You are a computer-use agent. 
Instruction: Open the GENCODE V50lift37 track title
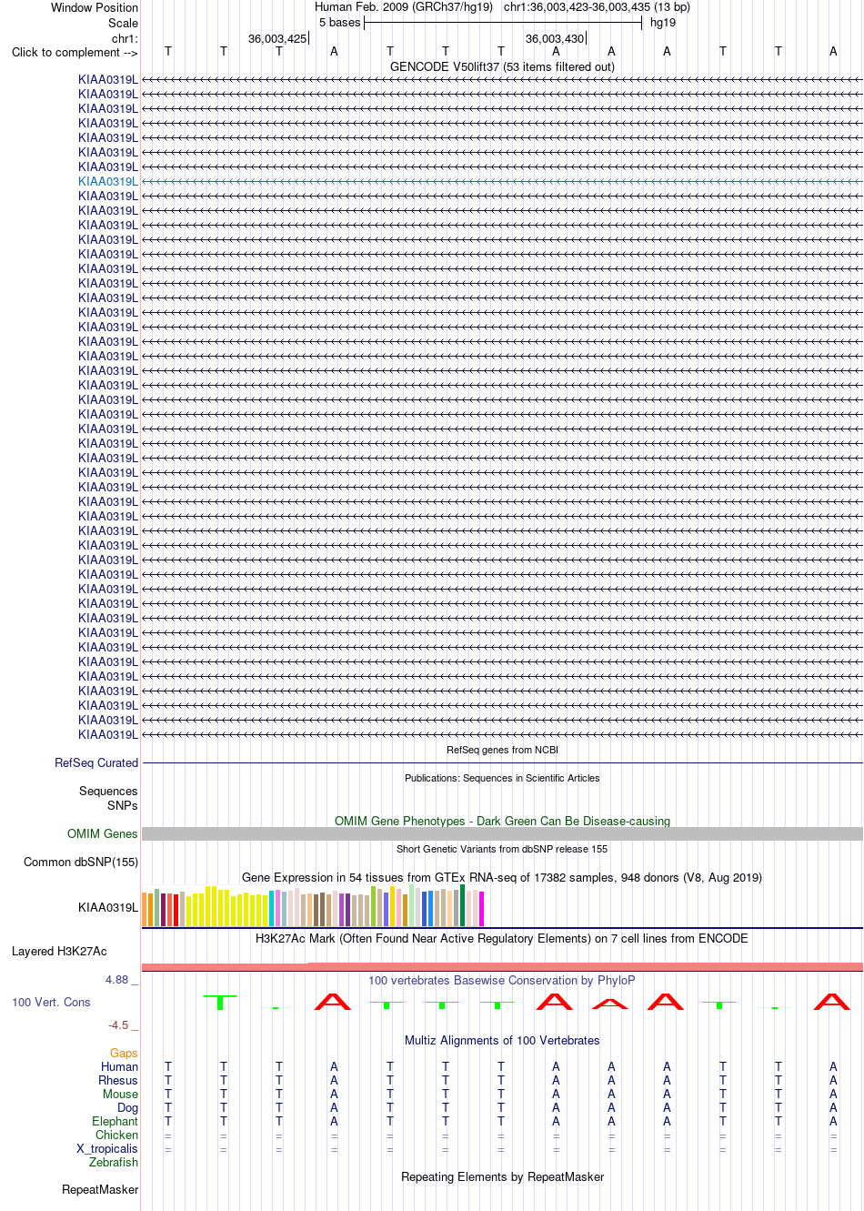pos(502,66)
